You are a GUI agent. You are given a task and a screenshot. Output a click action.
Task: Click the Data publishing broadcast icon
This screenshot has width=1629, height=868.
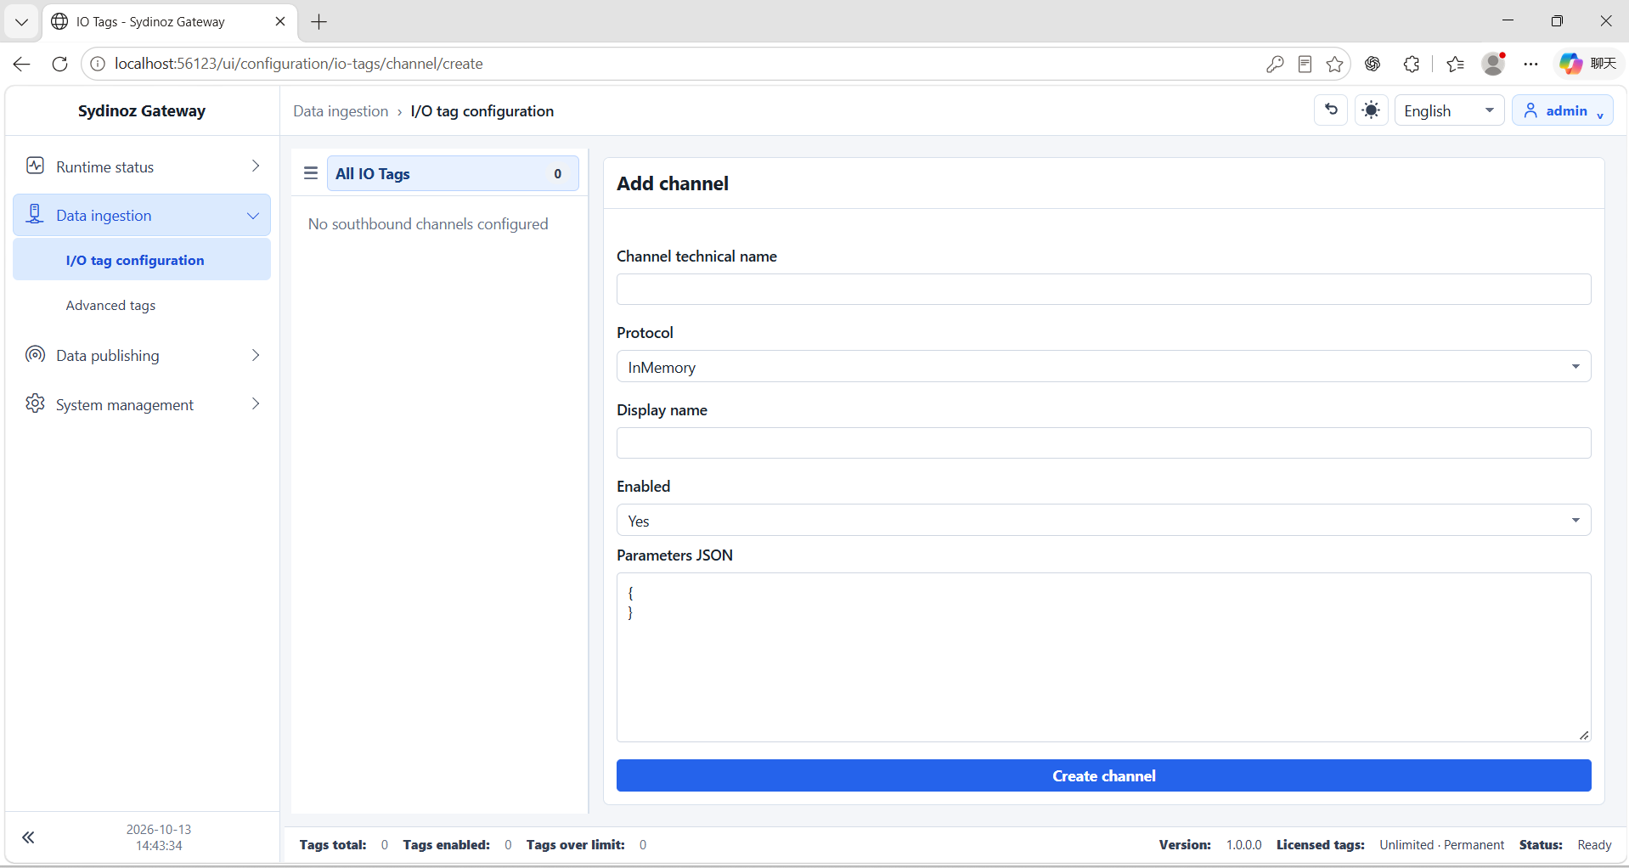(x=35, y=354)
